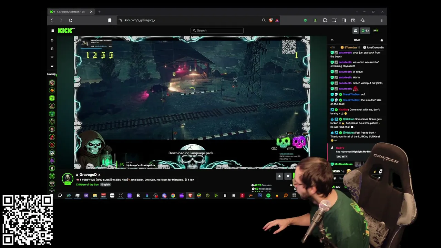Reload the Kick page
Image resolution: width=441 pixels, height=248 pixels.
71,20
